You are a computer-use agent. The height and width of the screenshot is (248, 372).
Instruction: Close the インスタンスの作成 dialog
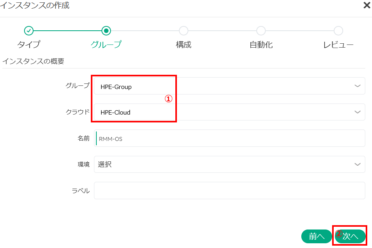[x=367, y=5]
